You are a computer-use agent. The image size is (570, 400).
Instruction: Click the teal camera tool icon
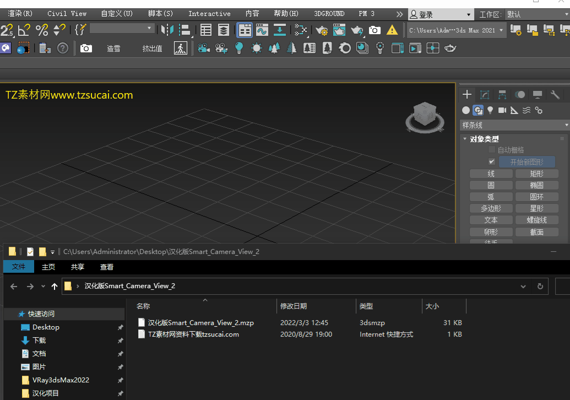click(x=204, y=48)
